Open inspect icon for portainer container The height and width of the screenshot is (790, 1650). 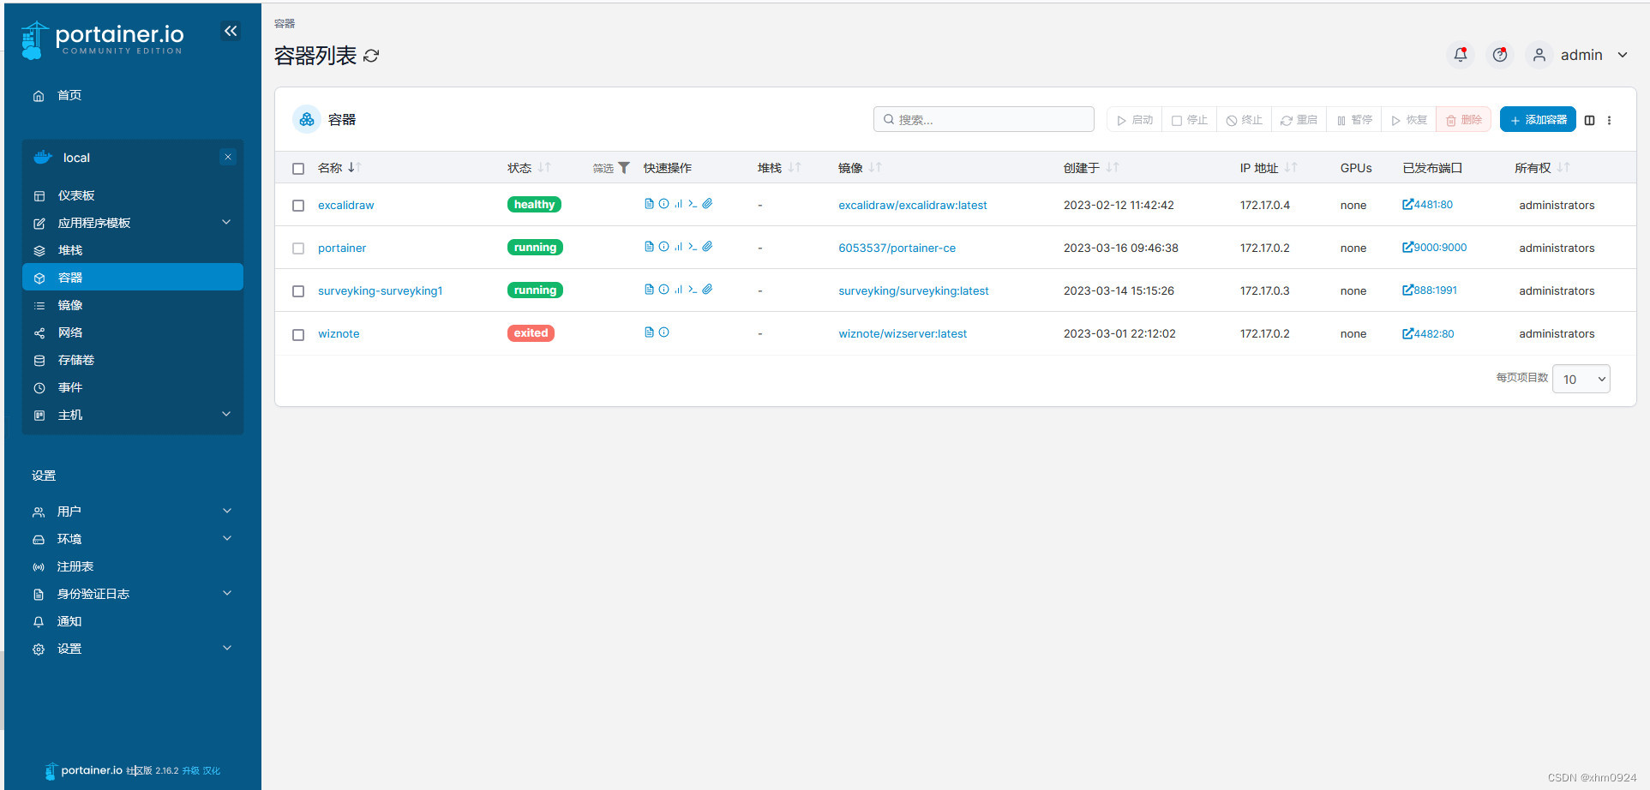pyautogui.click(x=663, y=247)
